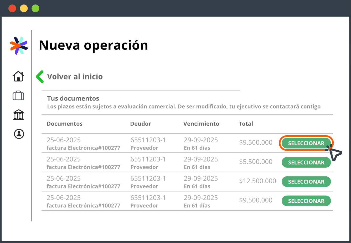This screenshot has width=351, height=243.
Task: Maximize the window using the green button
Action: [35, 8]
